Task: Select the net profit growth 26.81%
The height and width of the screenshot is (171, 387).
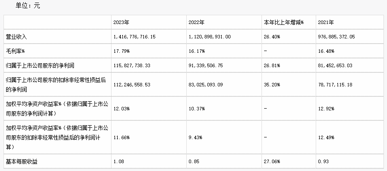Action: [272, 66]
